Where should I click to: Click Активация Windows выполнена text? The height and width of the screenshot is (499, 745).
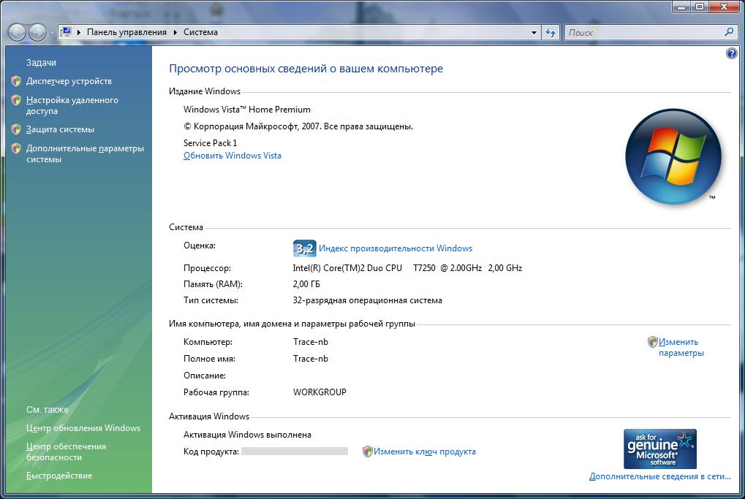coord(248,435)
